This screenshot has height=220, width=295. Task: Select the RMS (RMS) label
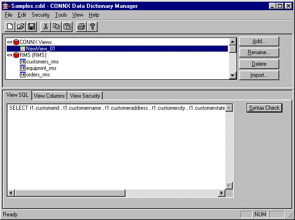33,55
